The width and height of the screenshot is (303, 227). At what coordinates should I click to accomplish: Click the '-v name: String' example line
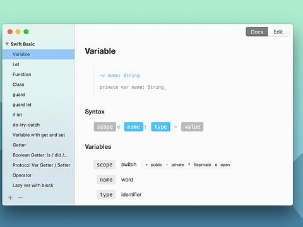point(119,76)
